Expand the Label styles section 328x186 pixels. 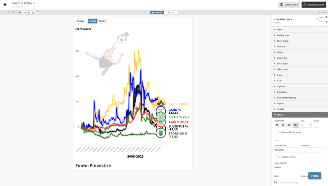(x=300, y=69)
